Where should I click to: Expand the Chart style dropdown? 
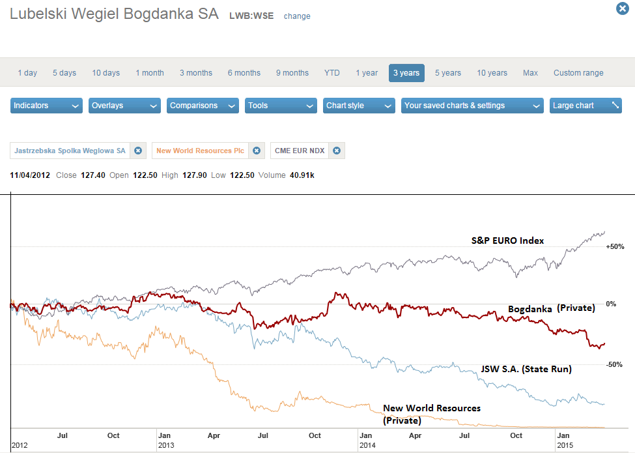pyautogui.click(x=359, y=106)
